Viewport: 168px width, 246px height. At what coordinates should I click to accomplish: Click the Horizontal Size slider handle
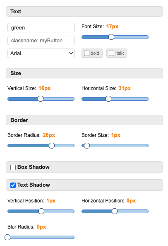[x=108, y=99]
